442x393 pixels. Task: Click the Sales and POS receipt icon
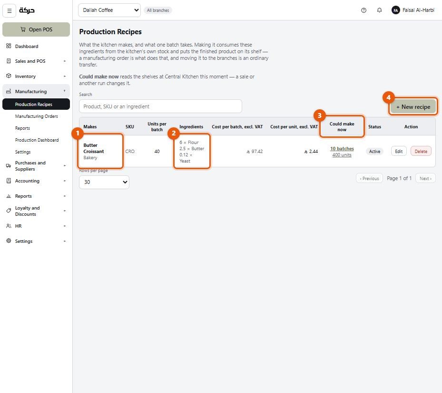9,61
